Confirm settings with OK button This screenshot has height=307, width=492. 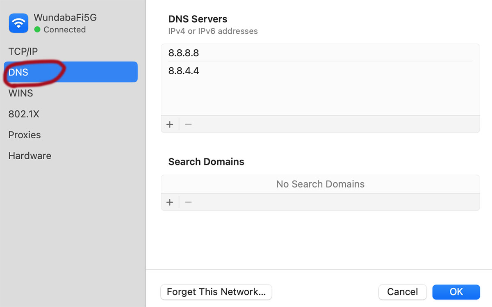[x=456, y=292]
